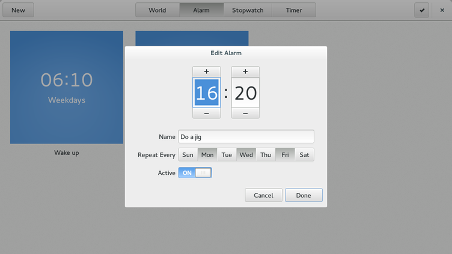Viewport: 452px width, 254px height.
Task: Increase the minutes with the plus button
Action: (x=245, y=71)
